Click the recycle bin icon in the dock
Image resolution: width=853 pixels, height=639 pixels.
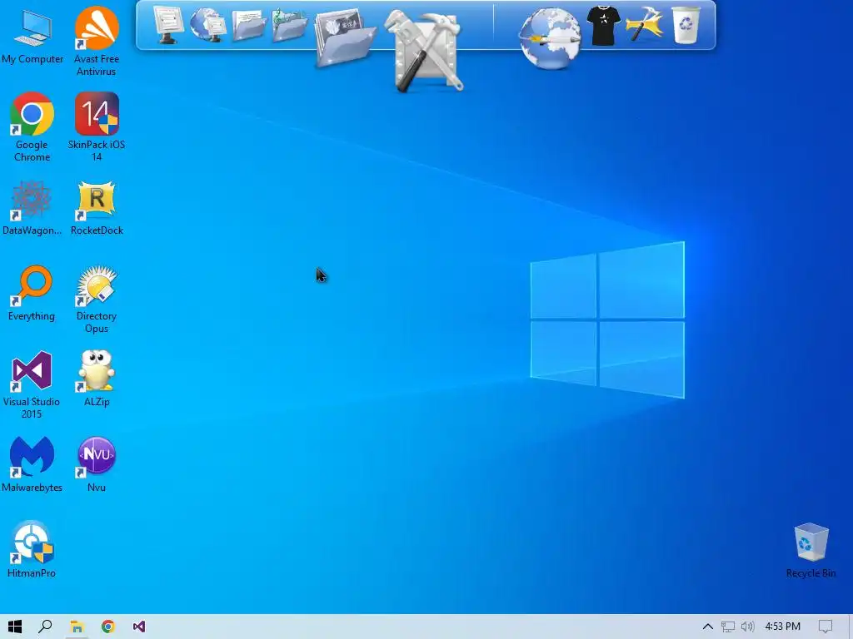(x=686, y=24)
